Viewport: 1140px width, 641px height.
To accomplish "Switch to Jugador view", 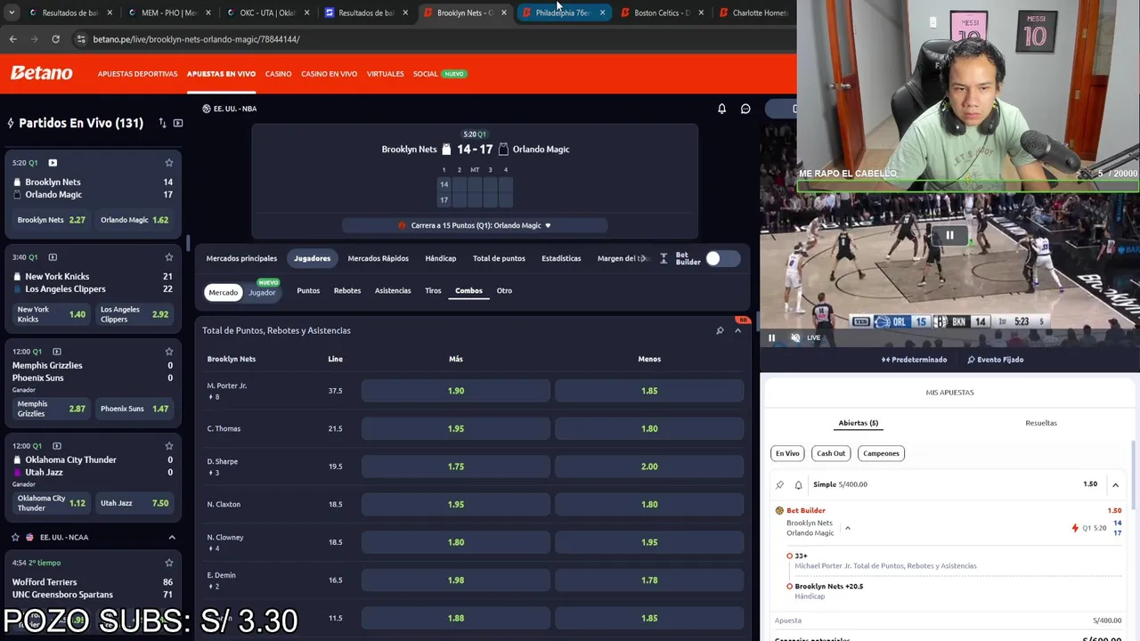I will point(262,292).
